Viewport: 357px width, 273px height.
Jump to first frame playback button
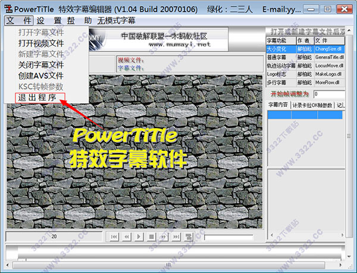(x=114, y=237)
